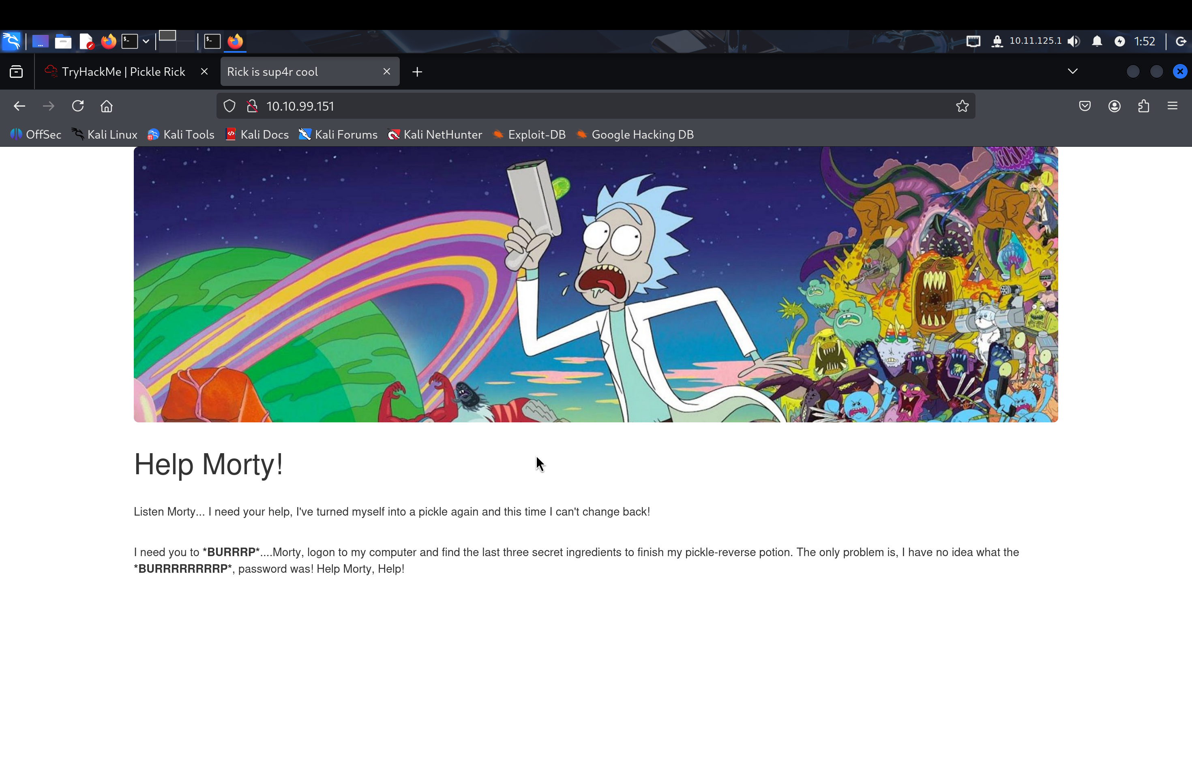
Task: Select the running Firefox window in the taskbar
Action: (x=236, y=41)
